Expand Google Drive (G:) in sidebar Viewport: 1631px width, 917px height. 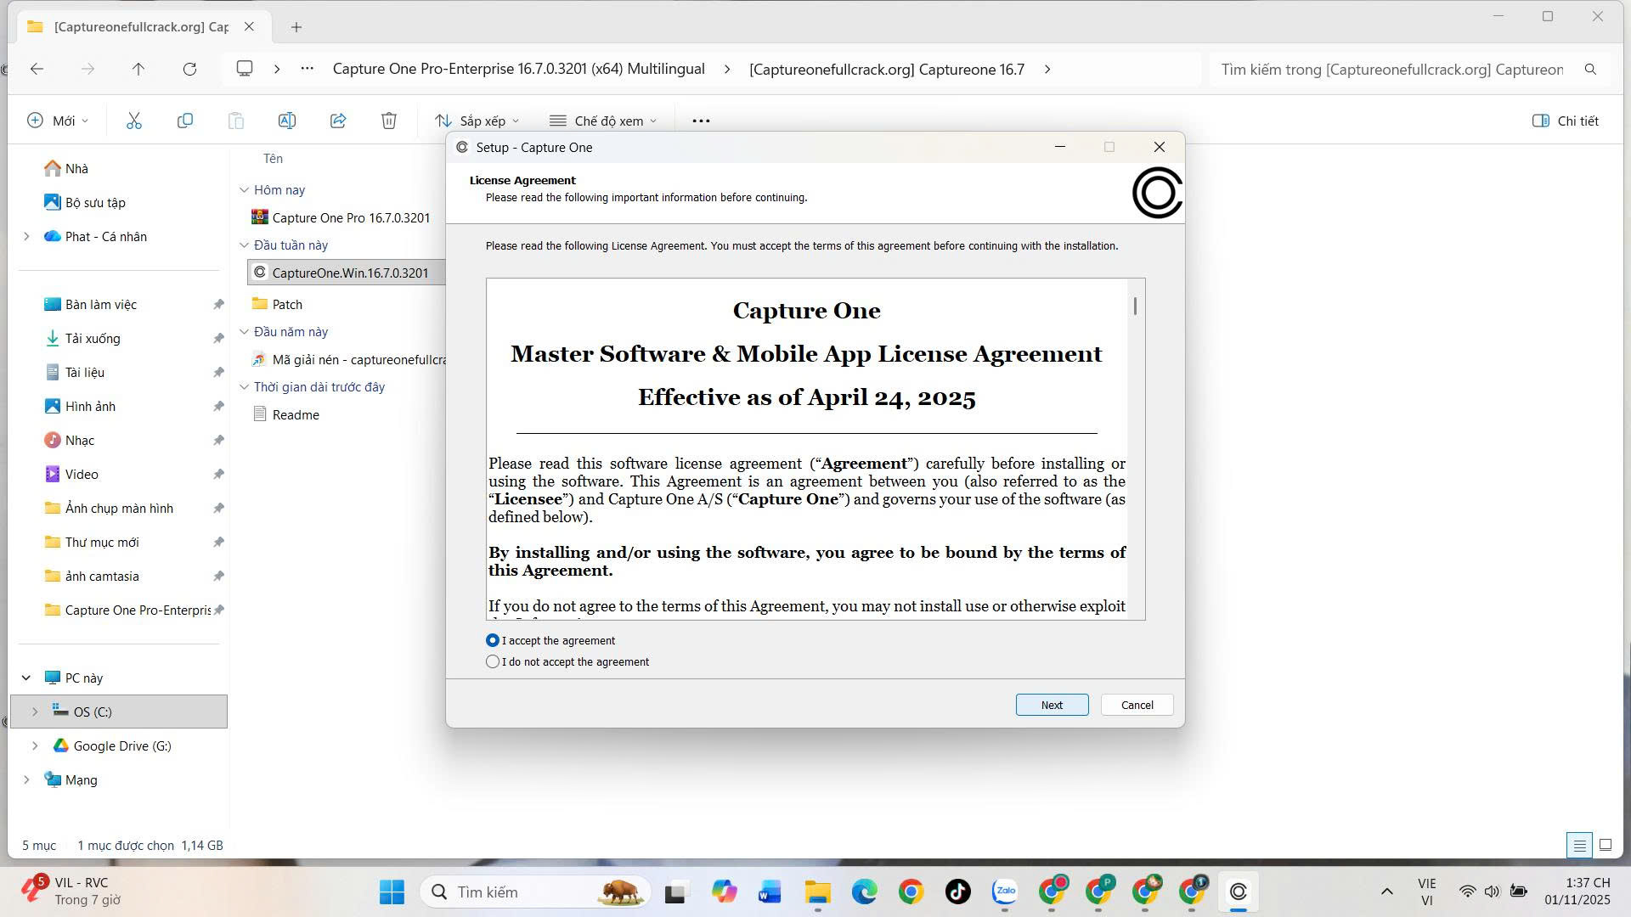point(35,745)
